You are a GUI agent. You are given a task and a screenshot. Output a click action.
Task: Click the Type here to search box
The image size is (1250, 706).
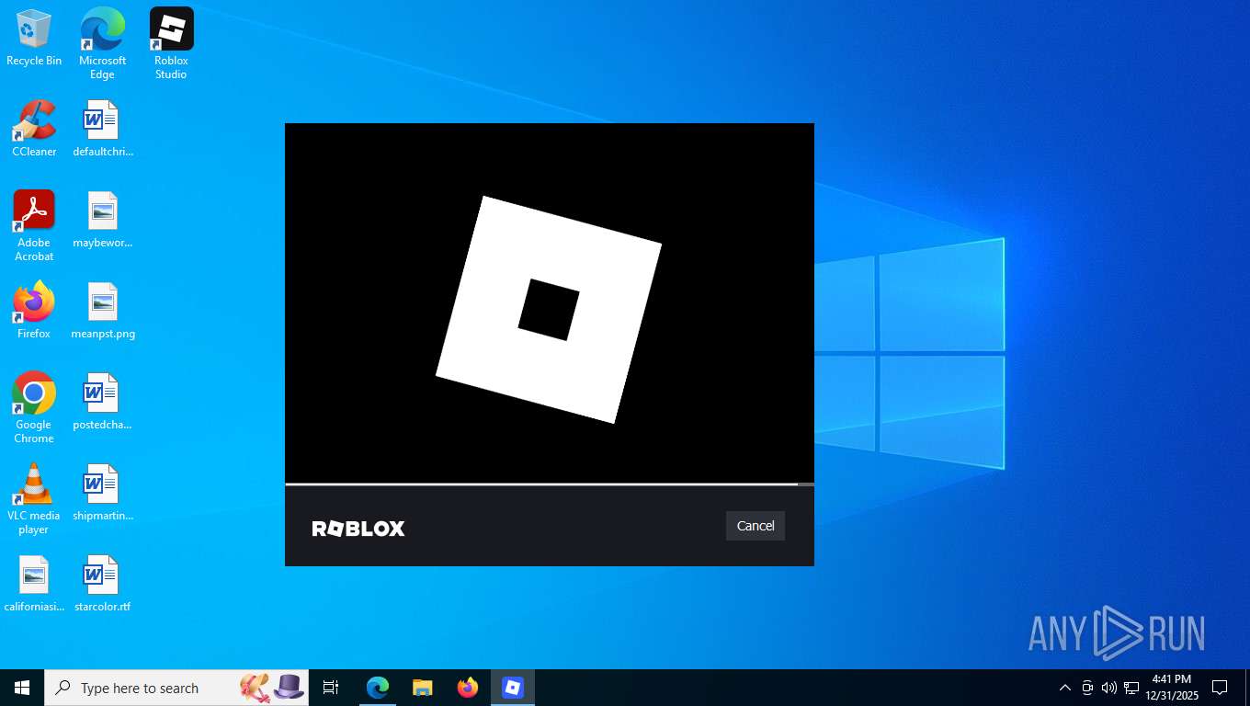coord(176,688)
